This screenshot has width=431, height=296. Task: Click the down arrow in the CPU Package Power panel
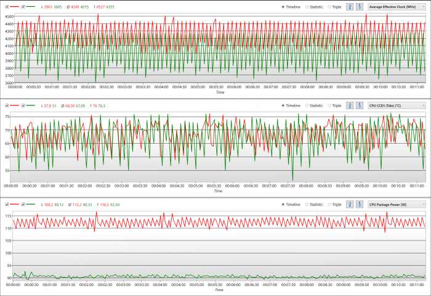[x=359, y=204]
